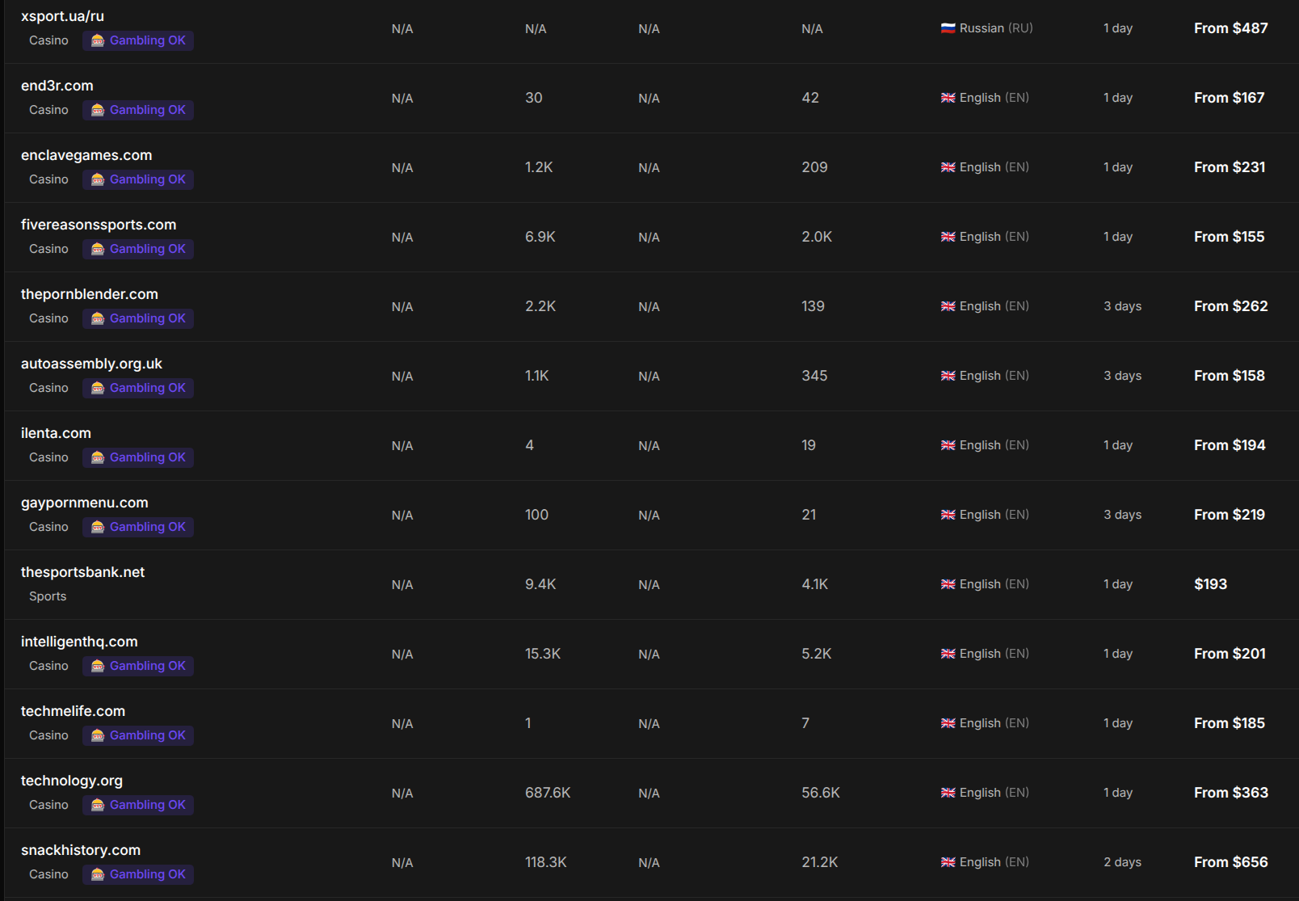Open the intelligenthq.com listing
1299x901 pixels.
pyautogui.click(x=79, y=642)
